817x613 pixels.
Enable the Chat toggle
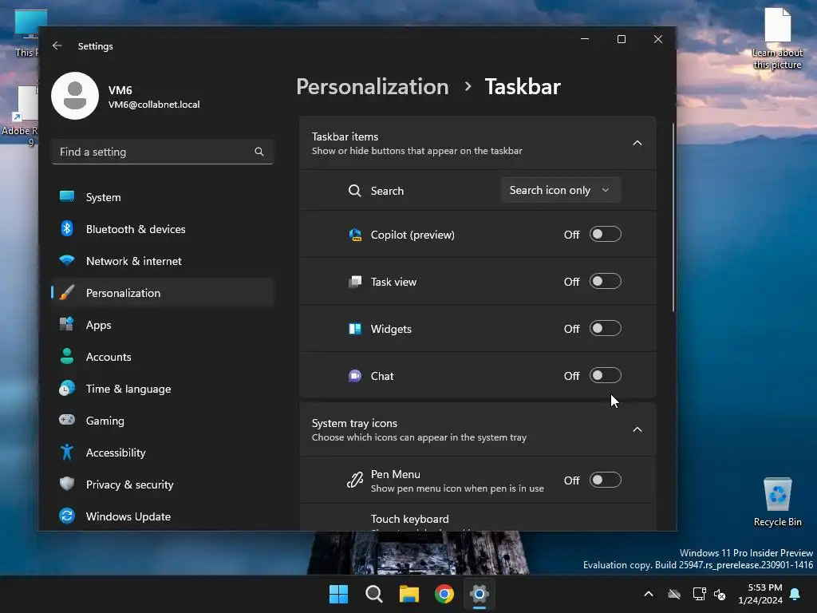click(605, 375)
